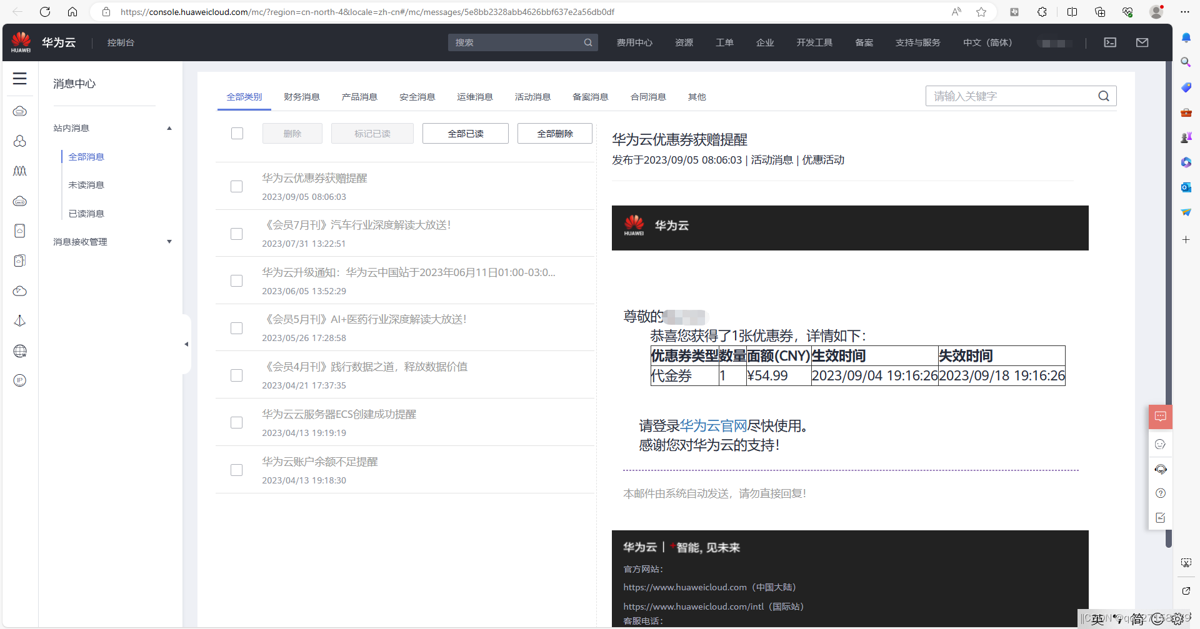Open the 支持与服务 header dropdown
Image resolution: width=1200 pixels, height=629 pixels.
click(x=917, y=42)
